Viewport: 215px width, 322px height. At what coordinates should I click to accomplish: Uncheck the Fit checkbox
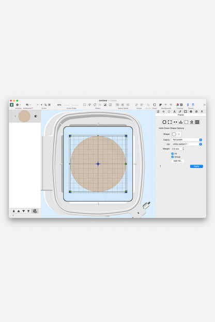pos(173,154)
